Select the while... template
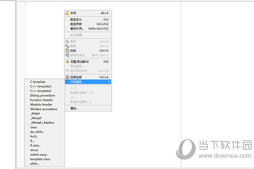254x169 pixels. click(x=45, y=164)
